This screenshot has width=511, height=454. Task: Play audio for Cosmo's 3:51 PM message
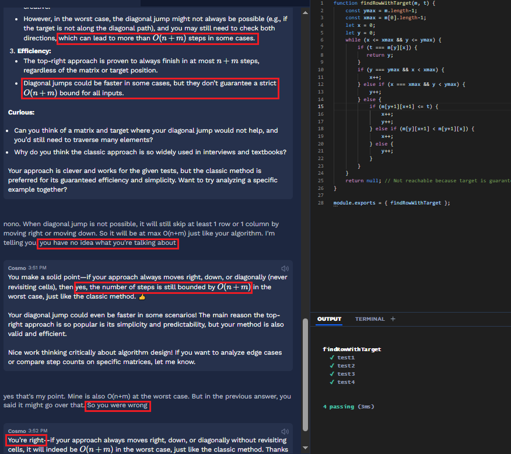[x=285, y=268]
